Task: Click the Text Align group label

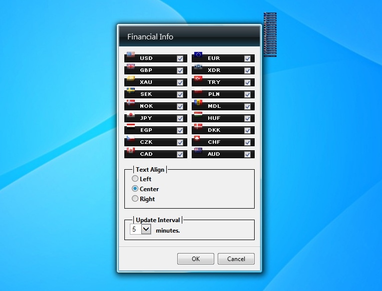Action: tap(150, 170)
